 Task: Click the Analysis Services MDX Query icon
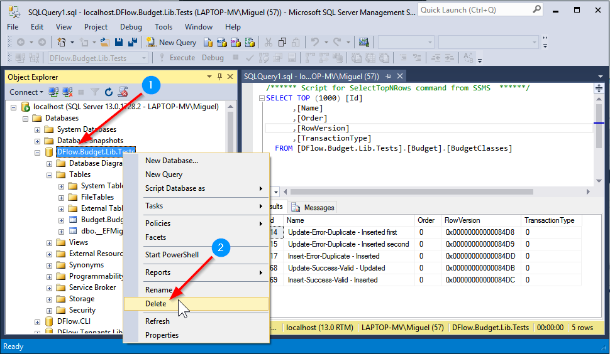click(222, 42)
